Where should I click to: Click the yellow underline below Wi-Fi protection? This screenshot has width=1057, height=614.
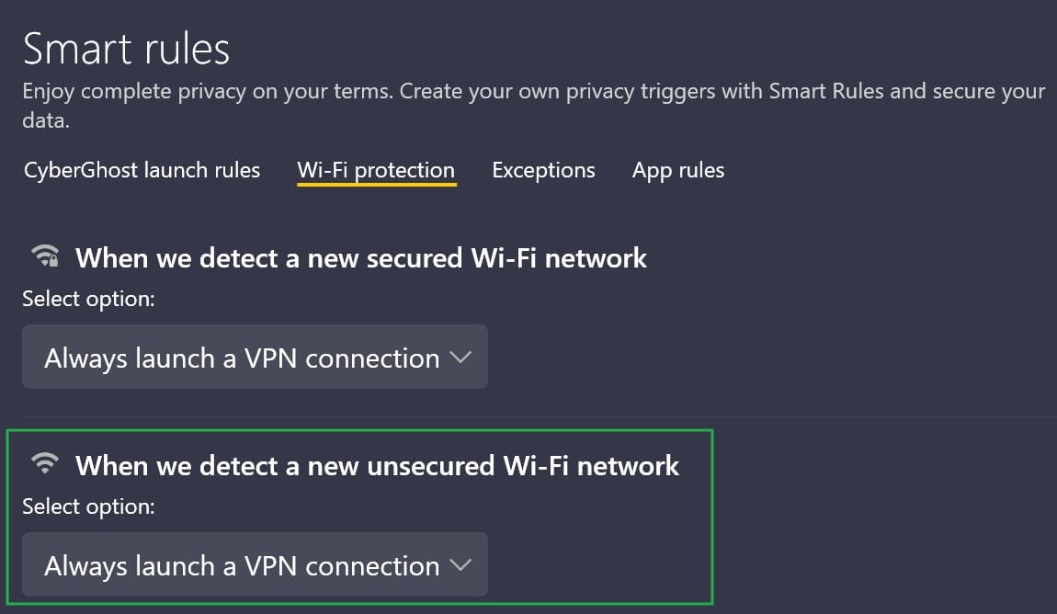[x=377, y=184]
